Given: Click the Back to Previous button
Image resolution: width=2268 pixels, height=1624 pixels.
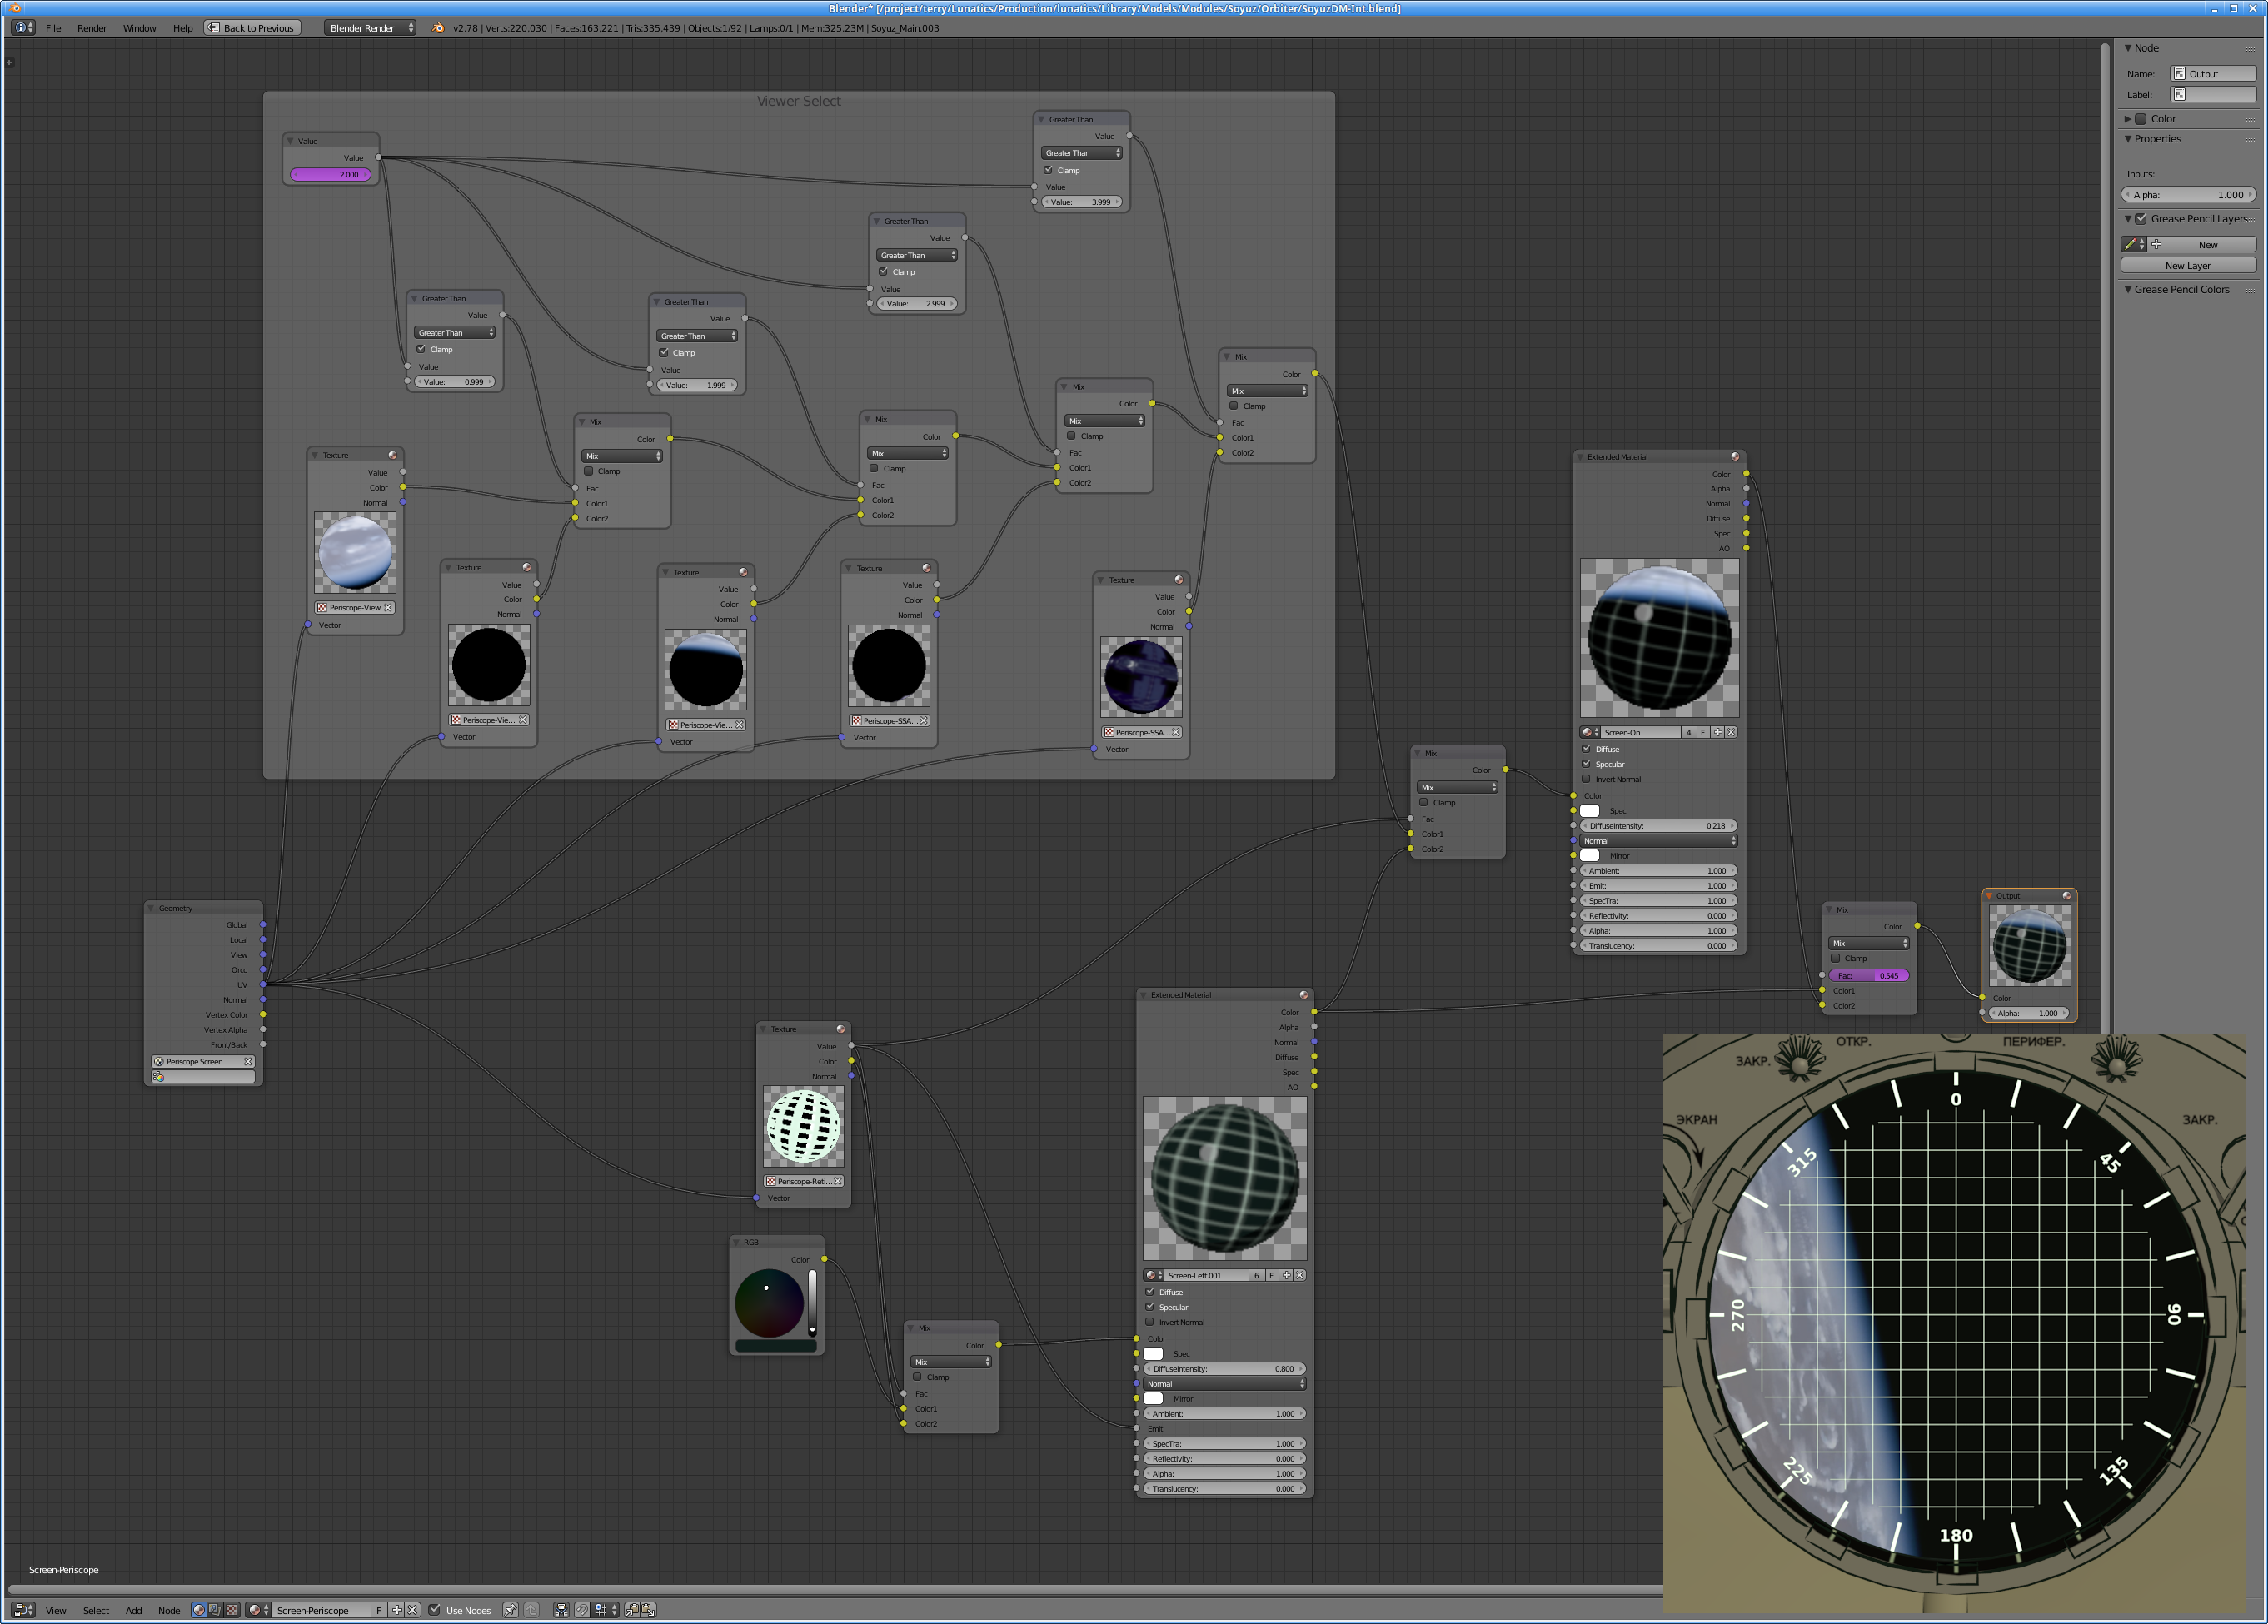Looking at the screenshot, I should [251, 28].
